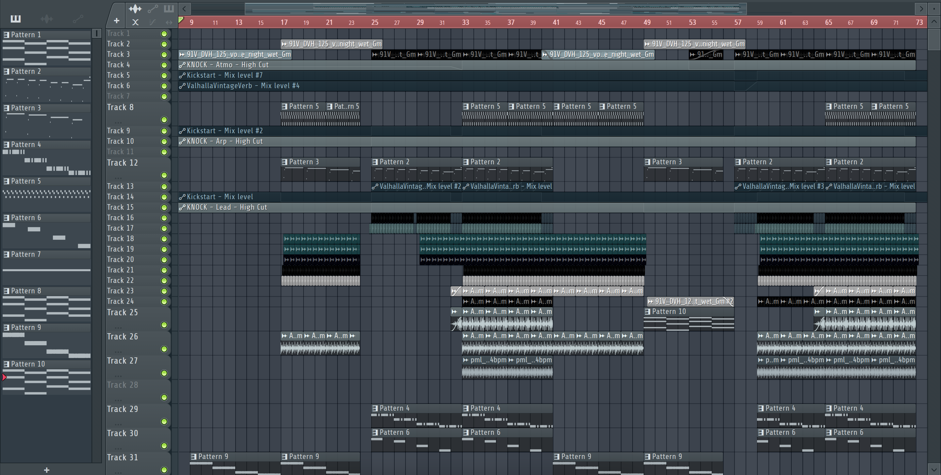Click the horizontal scrollbar overview thumb at top

496,8
